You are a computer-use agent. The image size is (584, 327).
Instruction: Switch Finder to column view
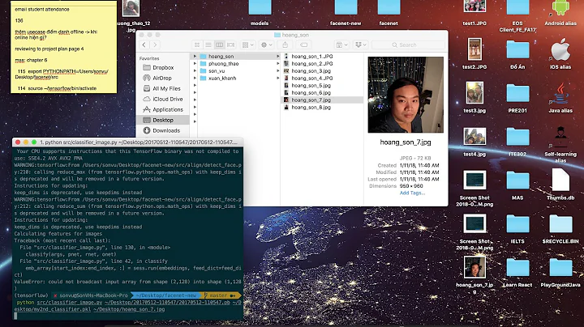click(x=219, y=45)
